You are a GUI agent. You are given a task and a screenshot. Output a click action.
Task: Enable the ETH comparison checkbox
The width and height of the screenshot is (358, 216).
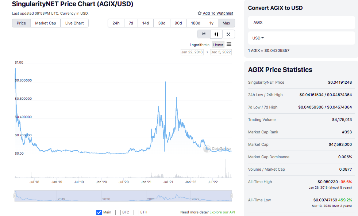point(136,212)
